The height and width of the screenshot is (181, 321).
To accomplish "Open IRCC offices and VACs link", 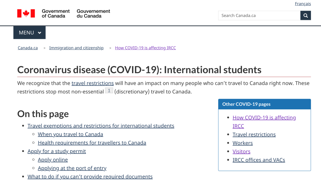I will pos(259,160).
